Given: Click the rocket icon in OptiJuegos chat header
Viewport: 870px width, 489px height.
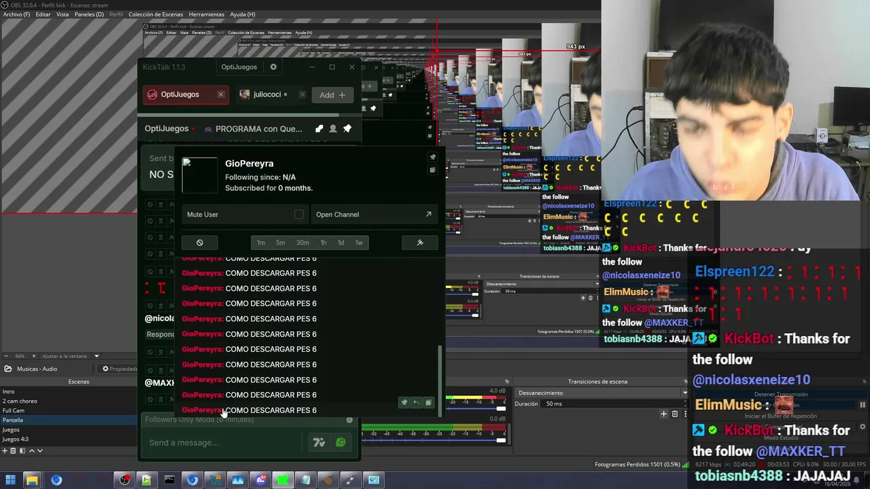Looking at the screenshot, I should [x=319, y=128].
